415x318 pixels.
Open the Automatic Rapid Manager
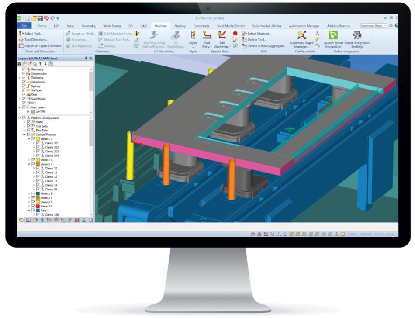coord(301,39)
